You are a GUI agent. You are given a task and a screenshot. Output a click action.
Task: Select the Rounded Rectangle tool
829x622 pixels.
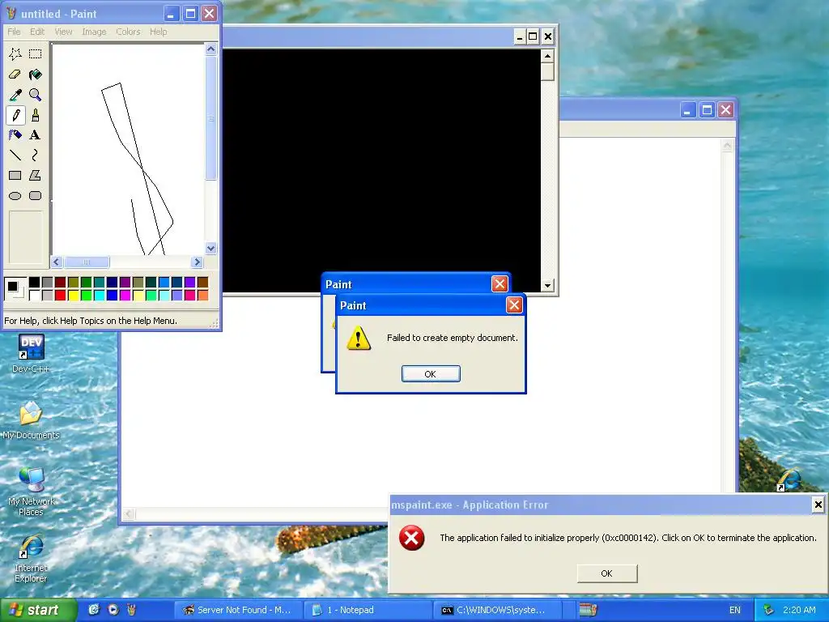[x=35, y=196]
